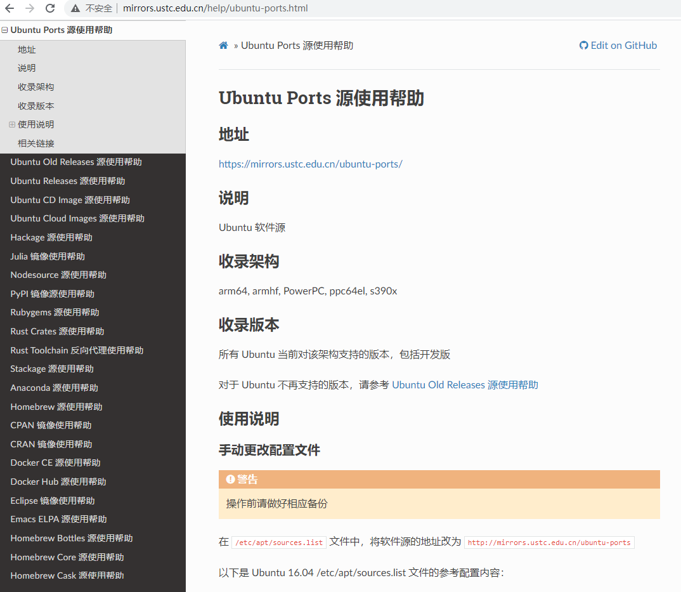Open Homebrew Core 源使用帮助 page
The width and height of the screenshot is (681, 592).
67,557
